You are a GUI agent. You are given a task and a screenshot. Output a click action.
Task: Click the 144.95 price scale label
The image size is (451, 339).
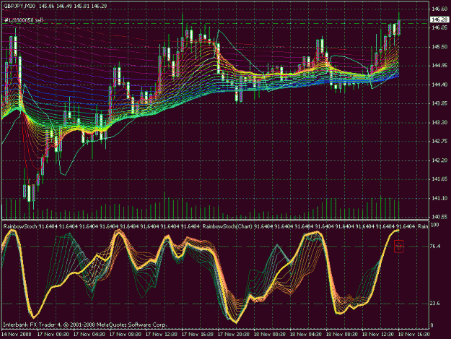[x=439, y=66]
